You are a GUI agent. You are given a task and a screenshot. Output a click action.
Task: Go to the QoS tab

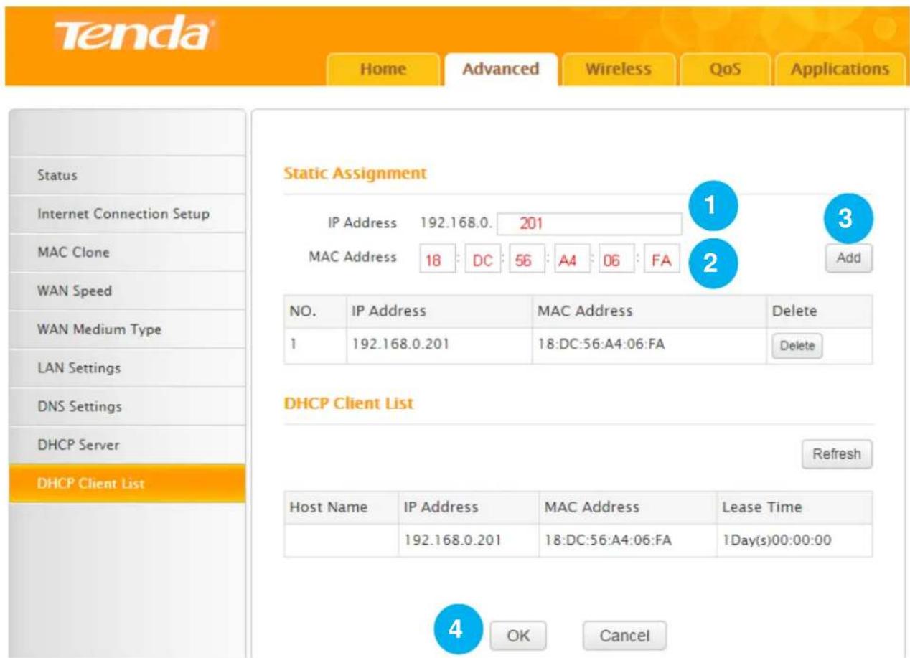click(x=725, y=70)
